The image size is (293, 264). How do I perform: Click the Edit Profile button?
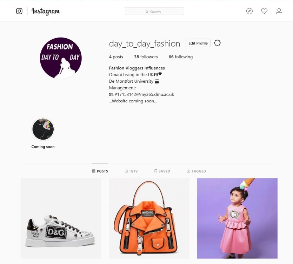click(198, 43)
